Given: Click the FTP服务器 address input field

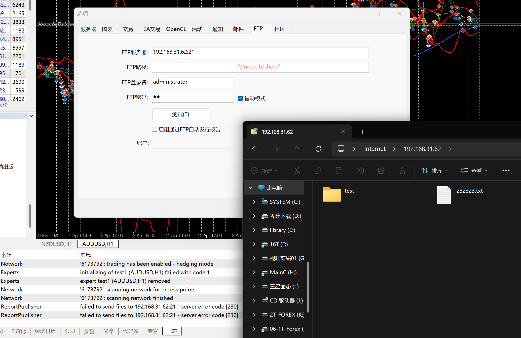Looking at the screenshot, I should pos(260,52).
